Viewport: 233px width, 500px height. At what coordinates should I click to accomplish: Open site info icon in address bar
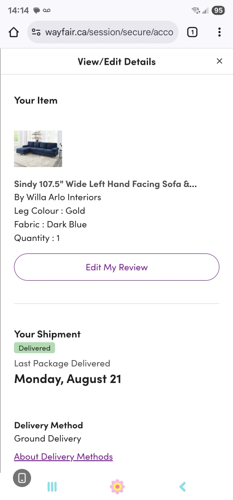point(36,32)
